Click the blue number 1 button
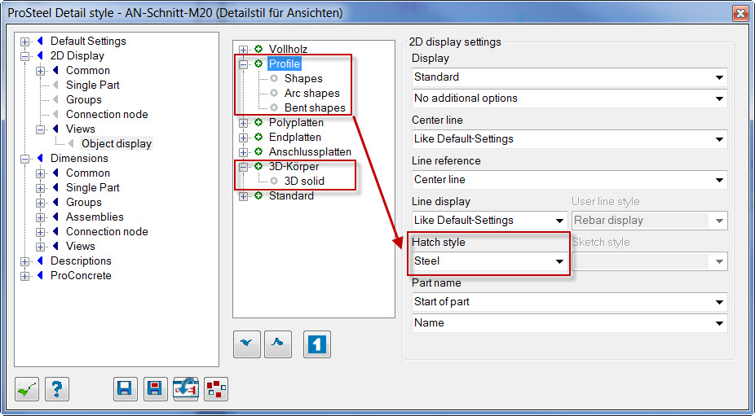This screenshot has width=755, height=416. coord(317,344)
